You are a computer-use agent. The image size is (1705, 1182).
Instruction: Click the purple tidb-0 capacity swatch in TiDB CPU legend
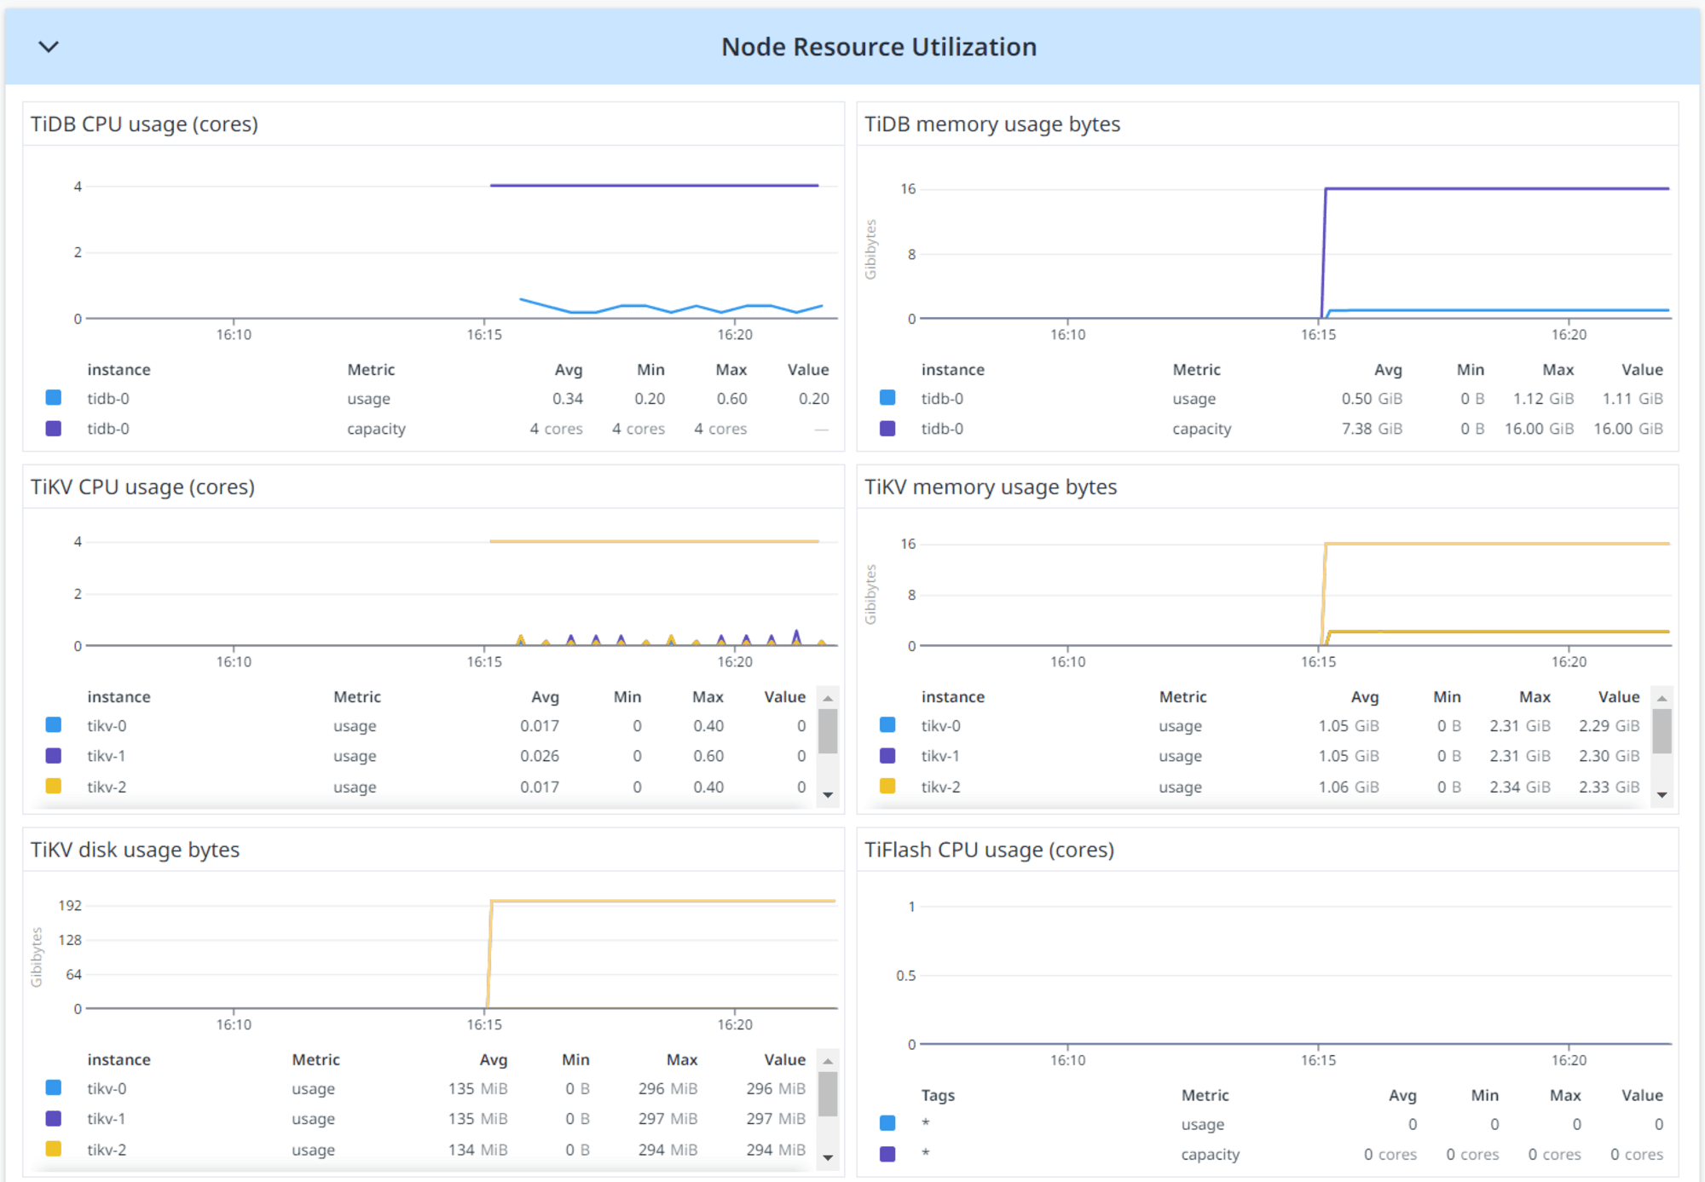[x=53, y=429]
